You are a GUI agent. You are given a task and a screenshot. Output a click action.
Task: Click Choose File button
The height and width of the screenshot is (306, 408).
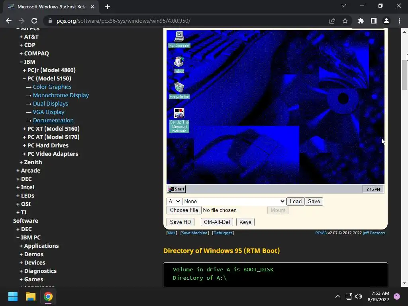click(x=184, y=210)
